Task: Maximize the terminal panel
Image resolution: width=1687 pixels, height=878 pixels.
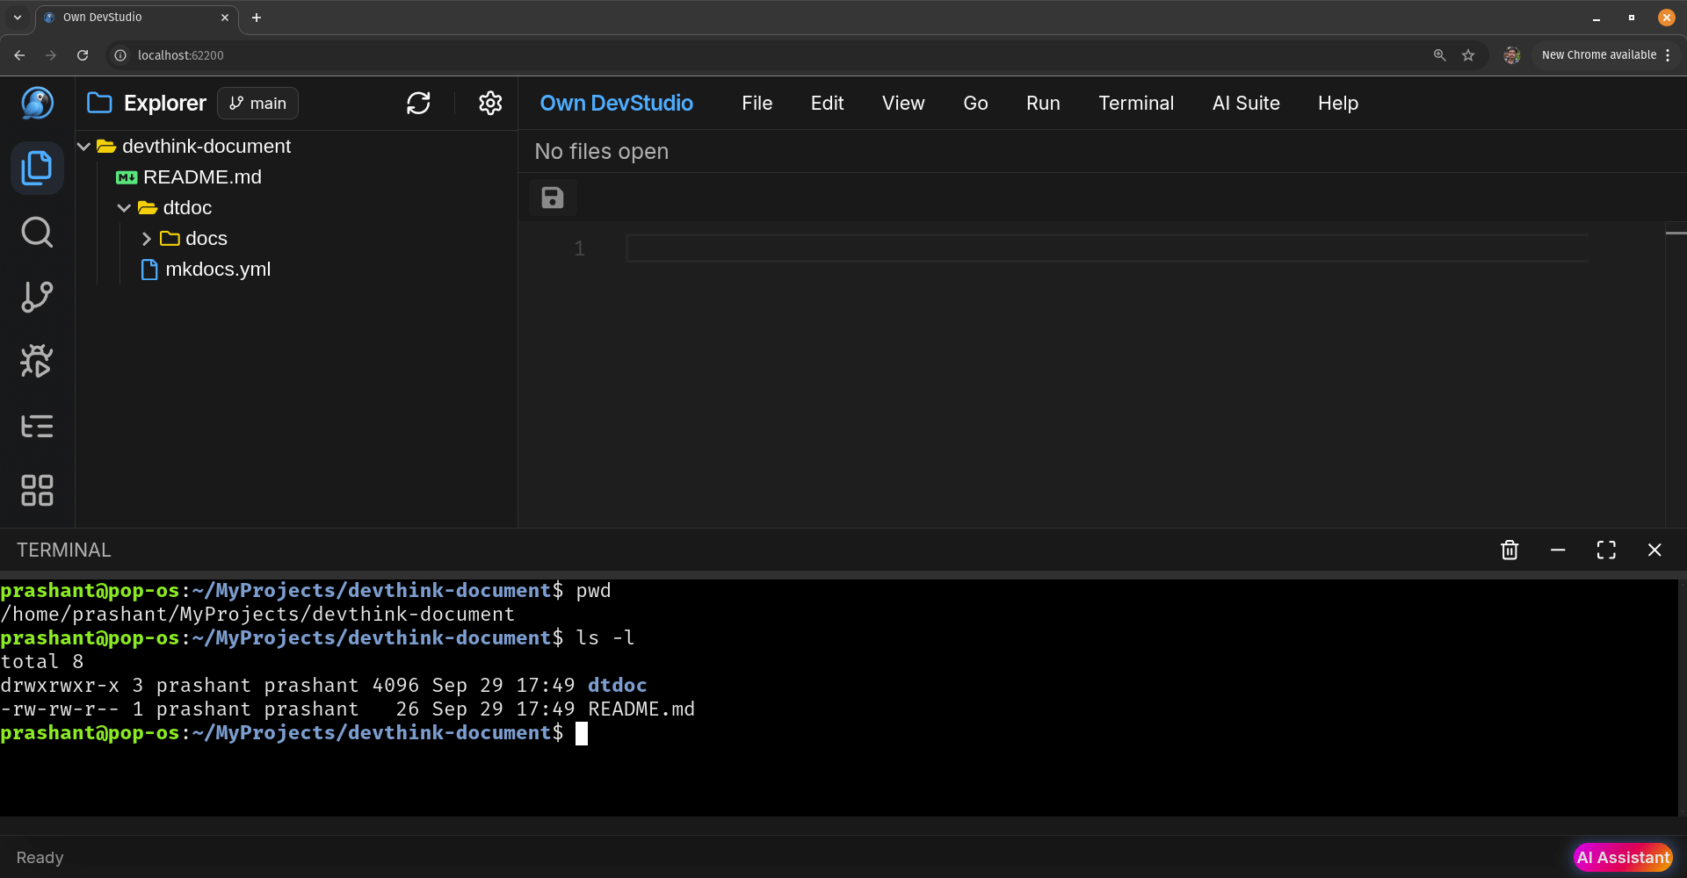Action: (x=1605, y=550)
